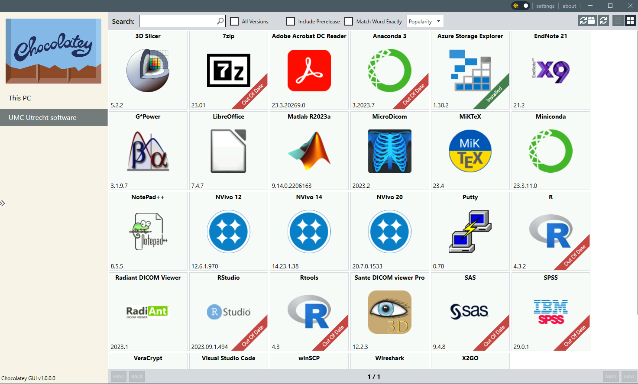638x384 pixels.
Task: Click the winSCP package title
Action: [x=309, y=358]
